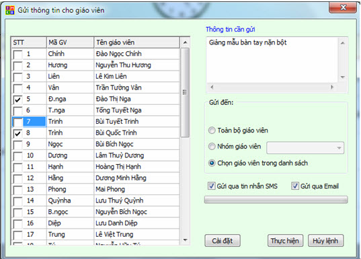Click the Hủy lệnh button
The height and width of the screenshot is (259, 361).
[325, 241]
